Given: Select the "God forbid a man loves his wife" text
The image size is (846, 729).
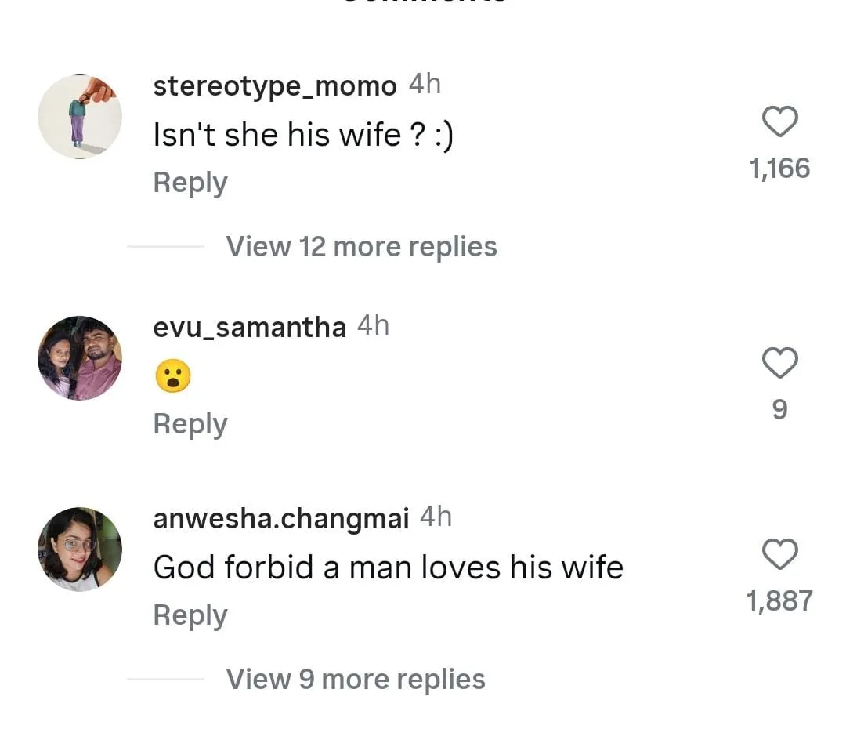Looking at the screenshot, I should coord(388,568).
